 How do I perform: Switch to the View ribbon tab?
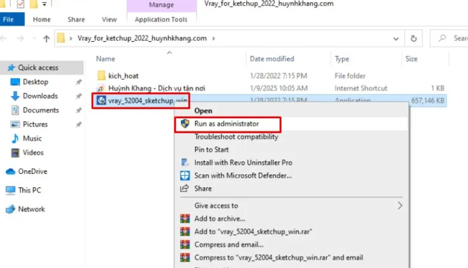(109, 19)
